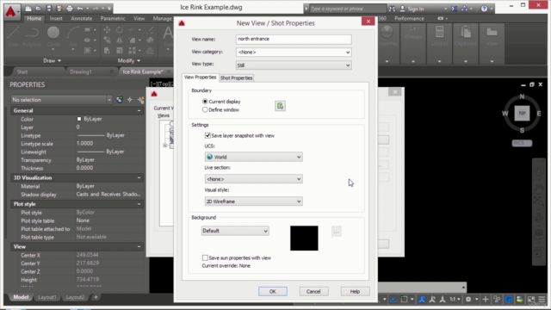551x310 pixels.
Task: Switch to the Drawing1 file tab
Action: (81, 71)
